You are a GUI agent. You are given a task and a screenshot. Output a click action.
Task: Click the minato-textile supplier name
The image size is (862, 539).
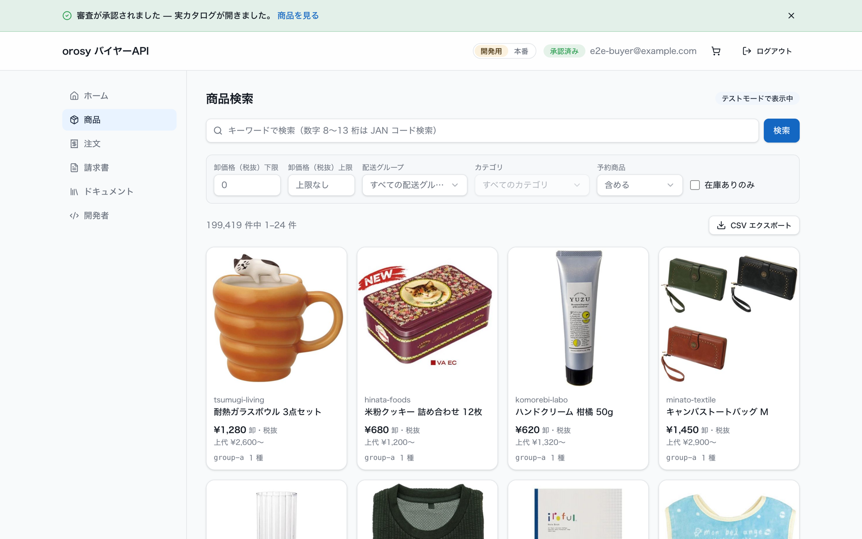[691, 400]
